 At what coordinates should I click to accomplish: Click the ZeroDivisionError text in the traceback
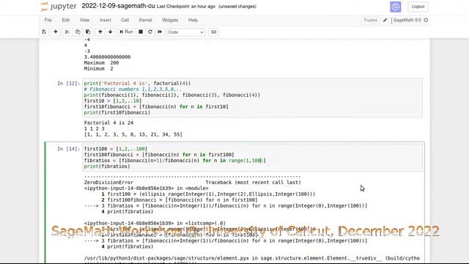pyautogui.click(x=108, y=183)
